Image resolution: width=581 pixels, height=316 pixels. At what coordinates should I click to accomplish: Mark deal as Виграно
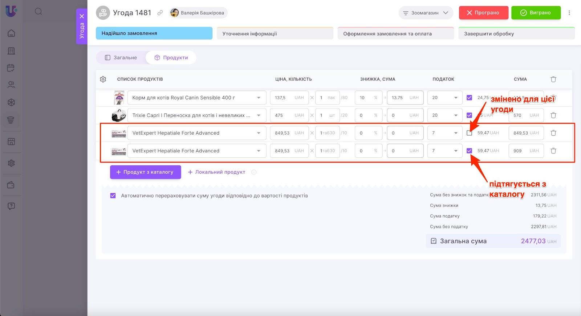(x=536, y=13)
